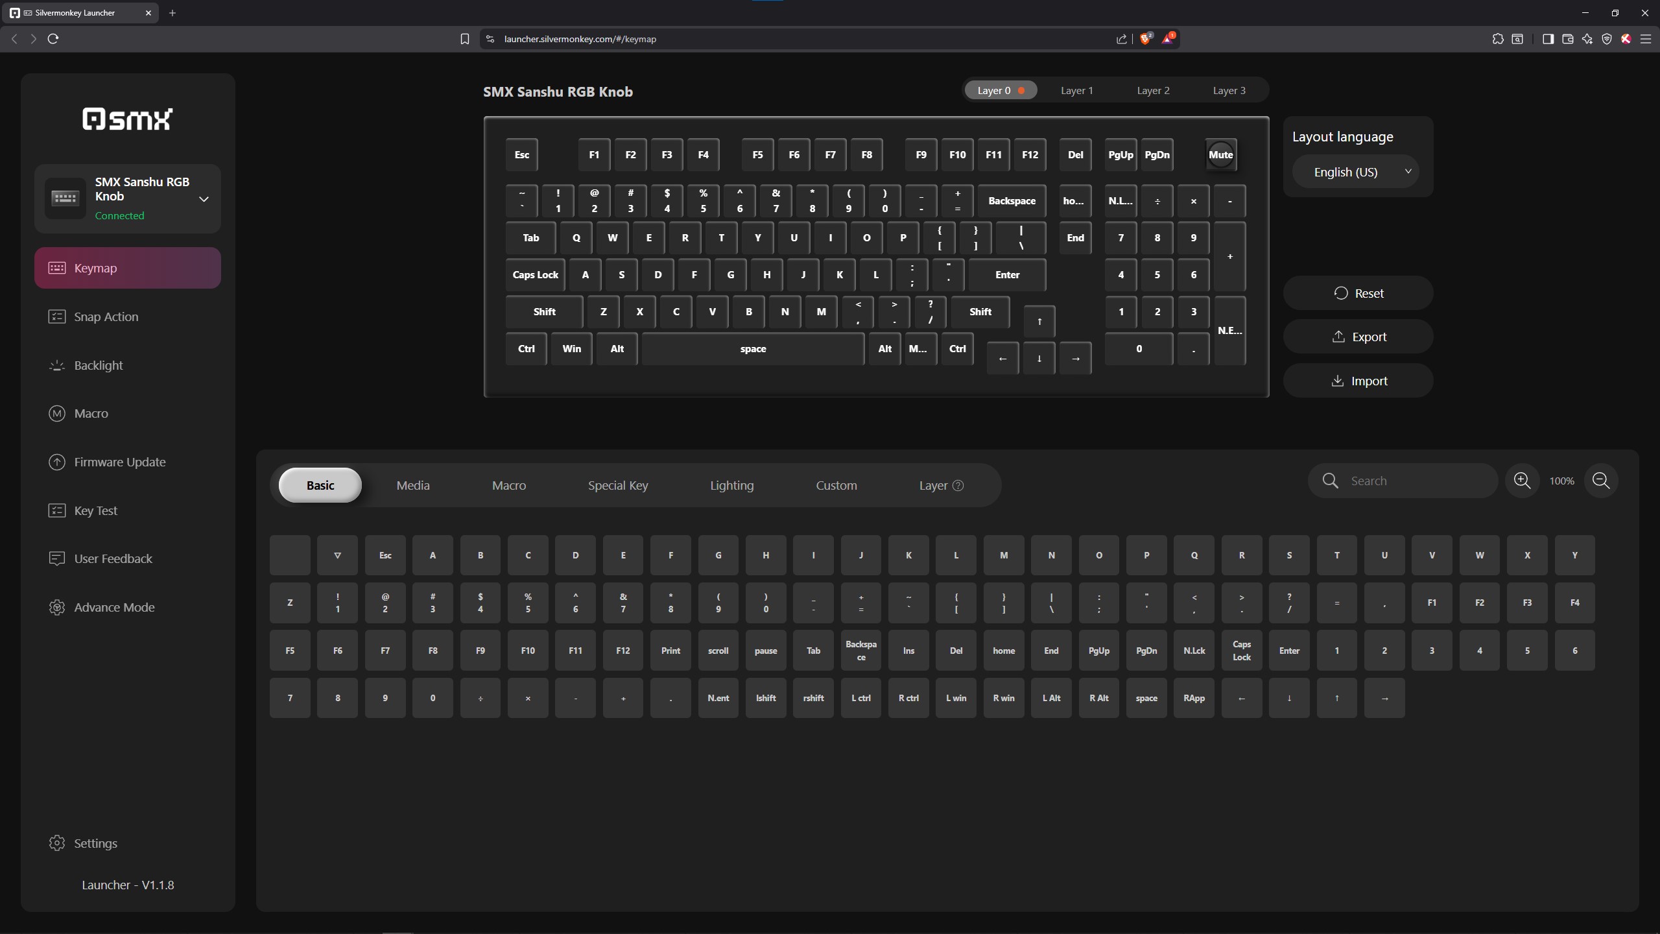This screenshot has width=1660, height=934.
Task: Open Firmware Update from sidebar
Action: tap(119, 462)
